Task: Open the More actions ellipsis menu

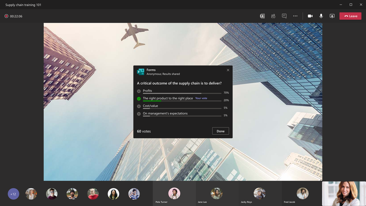Action: pyautogui.click(x=295, y=16)
